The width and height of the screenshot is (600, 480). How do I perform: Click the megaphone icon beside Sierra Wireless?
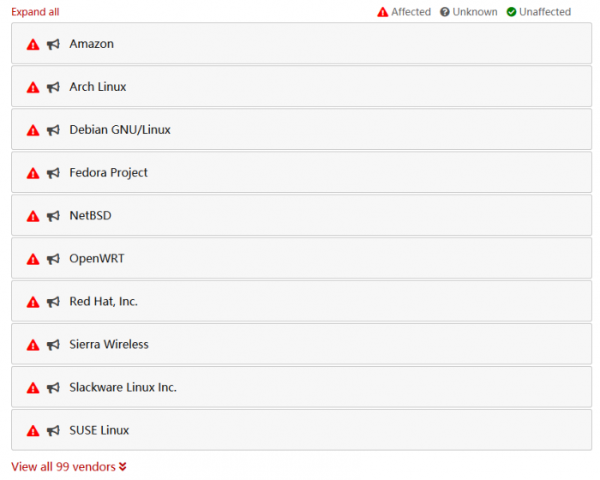(53, 345)
